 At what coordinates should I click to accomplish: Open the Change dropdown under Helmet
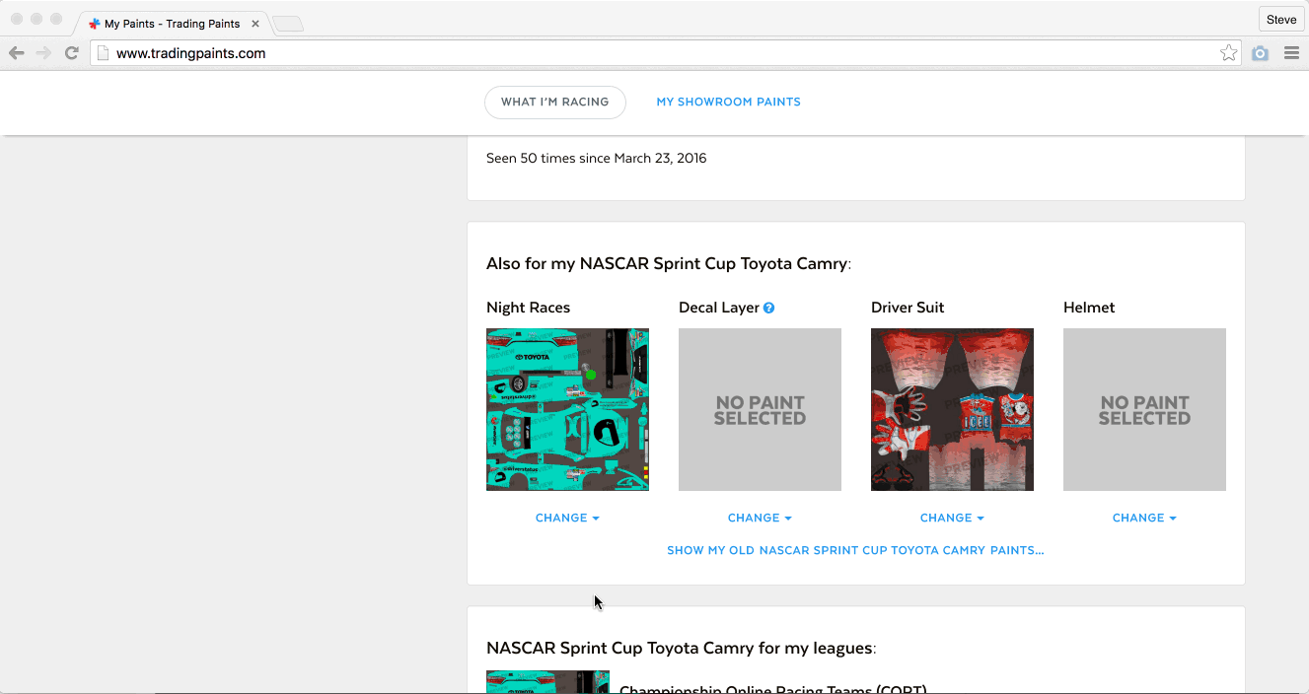click(1144, 518)
